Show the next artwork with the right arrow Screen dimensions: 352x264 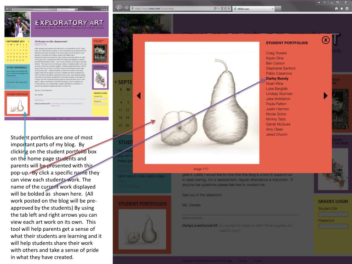pos(326,96)
